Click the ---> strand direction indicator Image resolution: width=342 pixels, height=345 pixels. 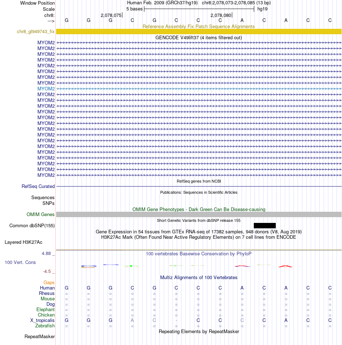[x=51, y=21]
